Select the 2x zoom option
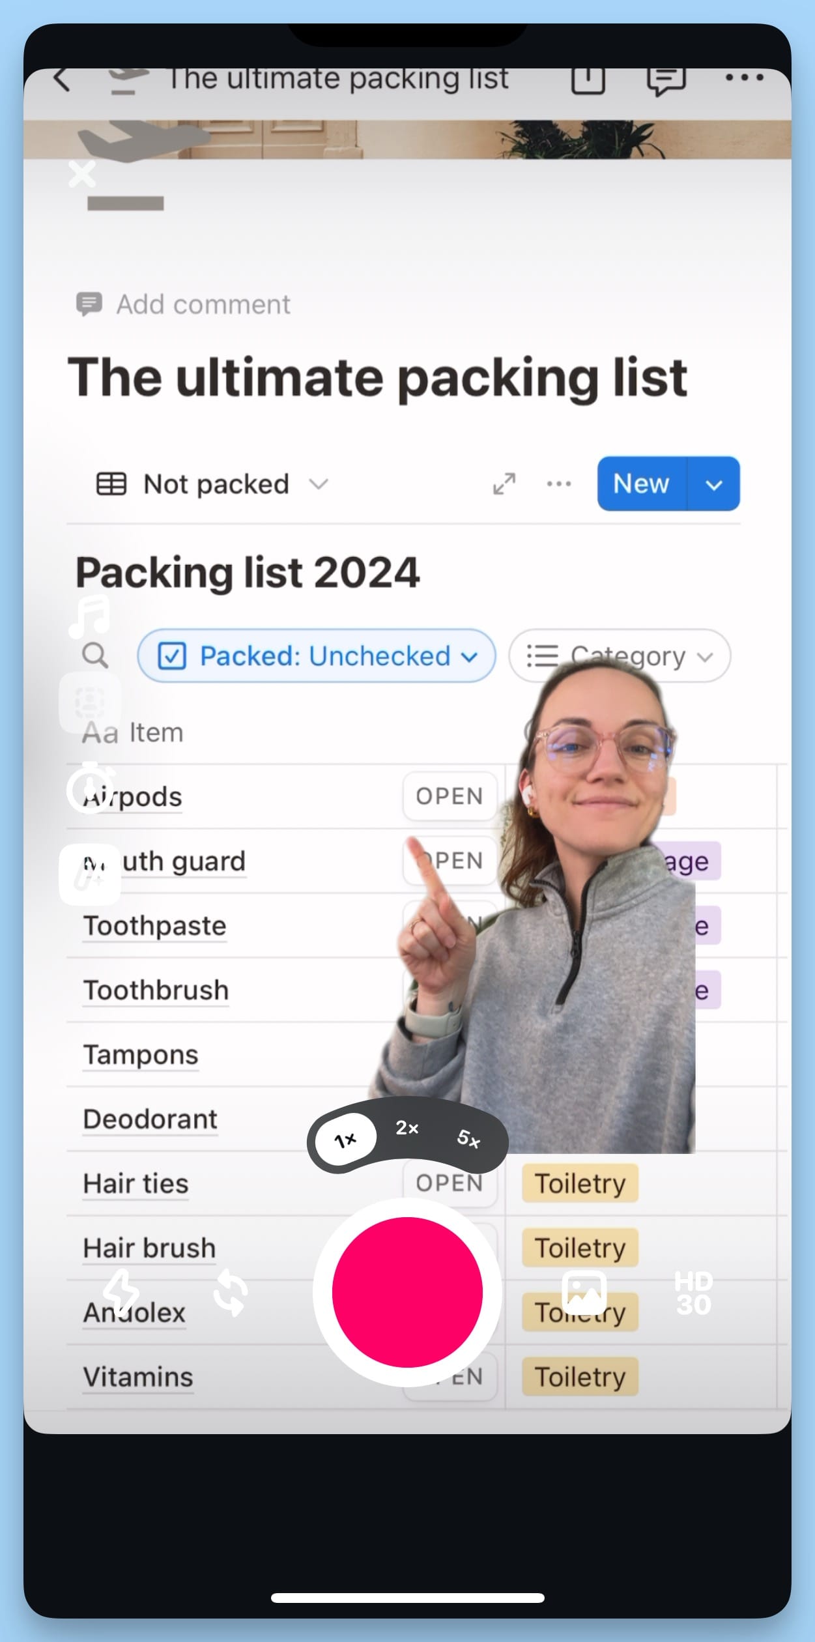815x1642 pixels. (407, 1128)
